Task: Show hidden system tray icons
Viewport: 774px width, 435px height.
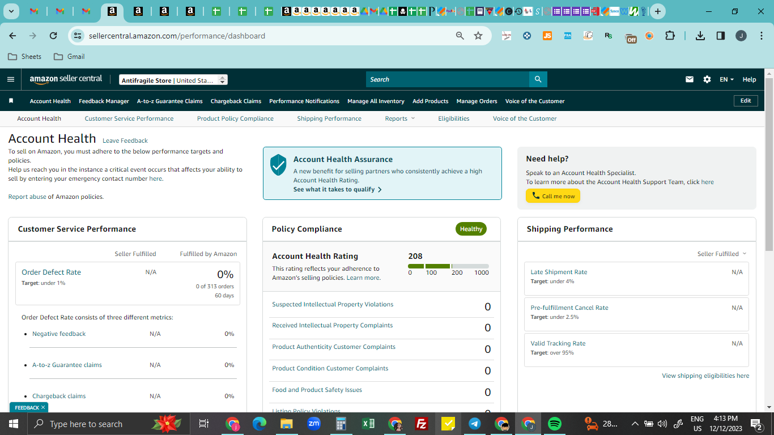Action: tap(635, 424)
